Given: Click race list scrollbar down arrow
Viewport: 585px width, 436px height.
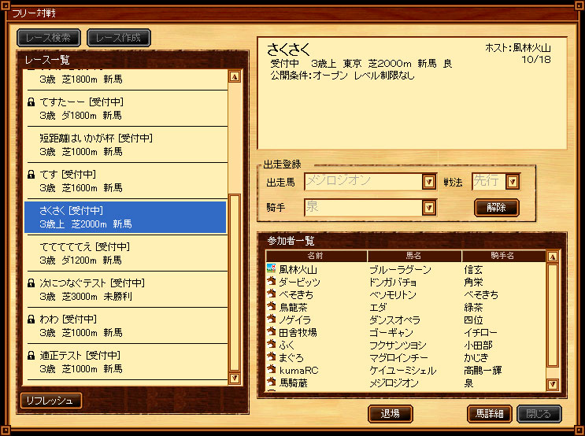Looking at the screenshot, I should 235,378.
